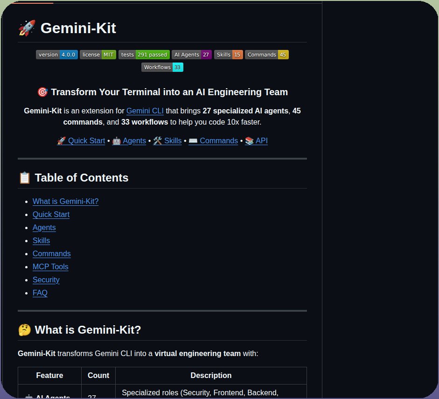
Task: Open the robot Agents nav link
Action: coord(129,140)
